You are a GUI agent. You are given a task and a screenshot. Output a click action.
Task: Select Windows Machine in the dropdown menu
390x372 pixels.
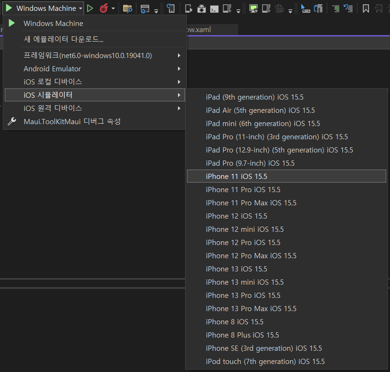point(94,24)
